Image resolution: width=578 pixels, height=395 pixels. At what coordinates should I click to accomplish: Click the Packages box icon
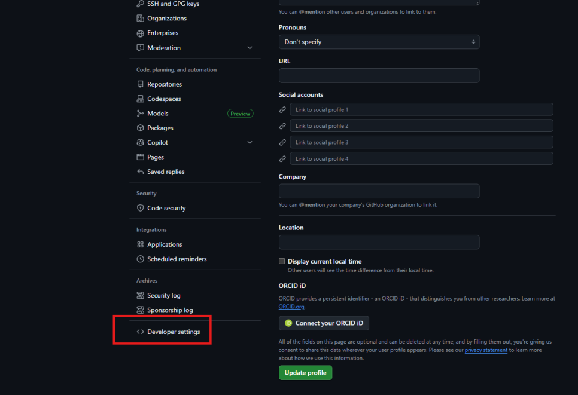point(140,128)
